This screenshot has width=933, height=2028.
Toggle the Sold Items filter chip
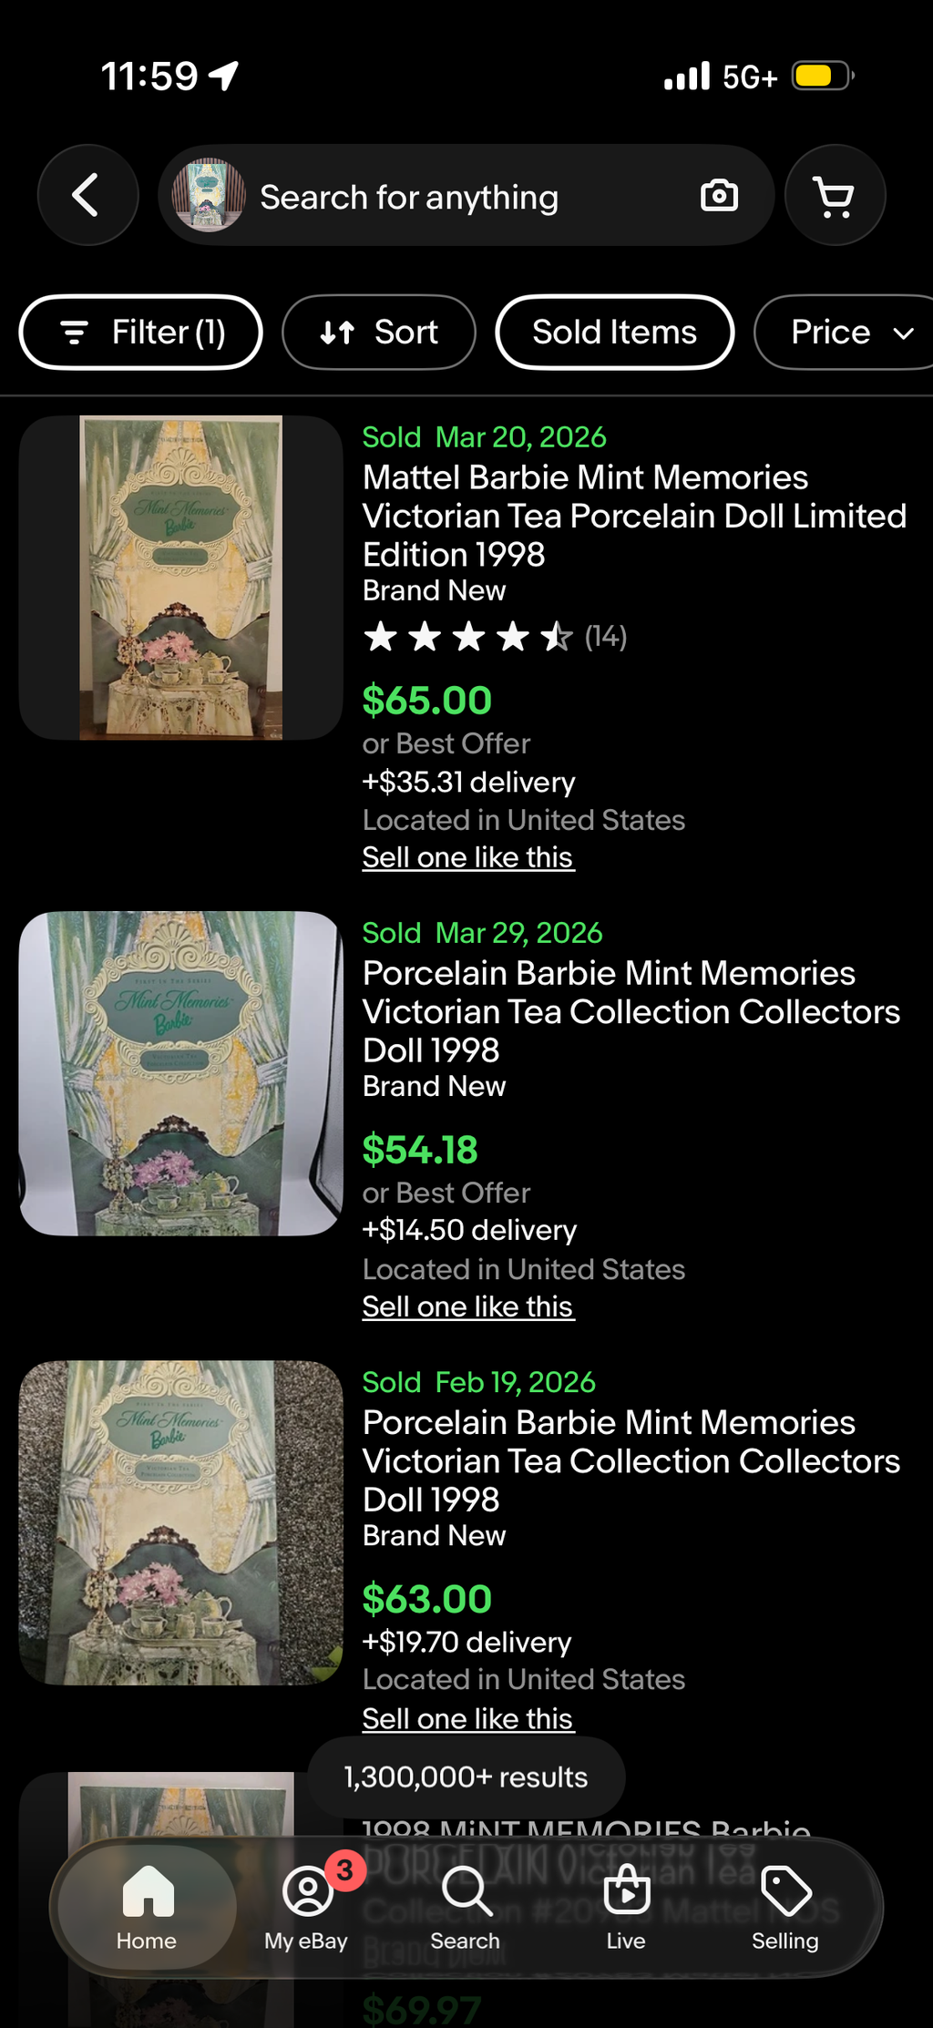615,333
